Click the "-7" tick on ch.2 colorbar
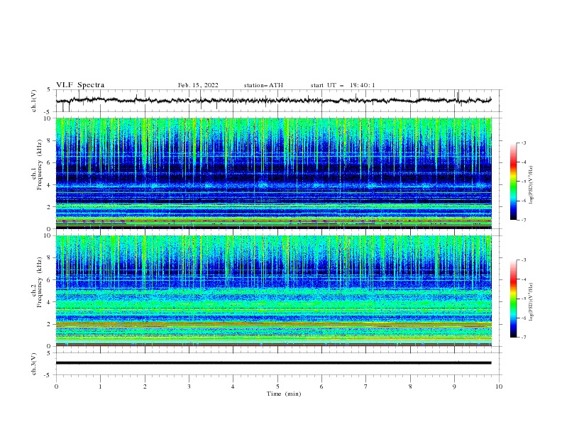 pyautogui.click(x=523, y=338)
